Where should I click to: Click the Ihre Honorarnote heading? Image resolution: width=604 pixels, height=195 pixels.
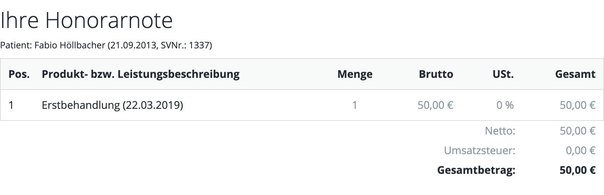86,20
